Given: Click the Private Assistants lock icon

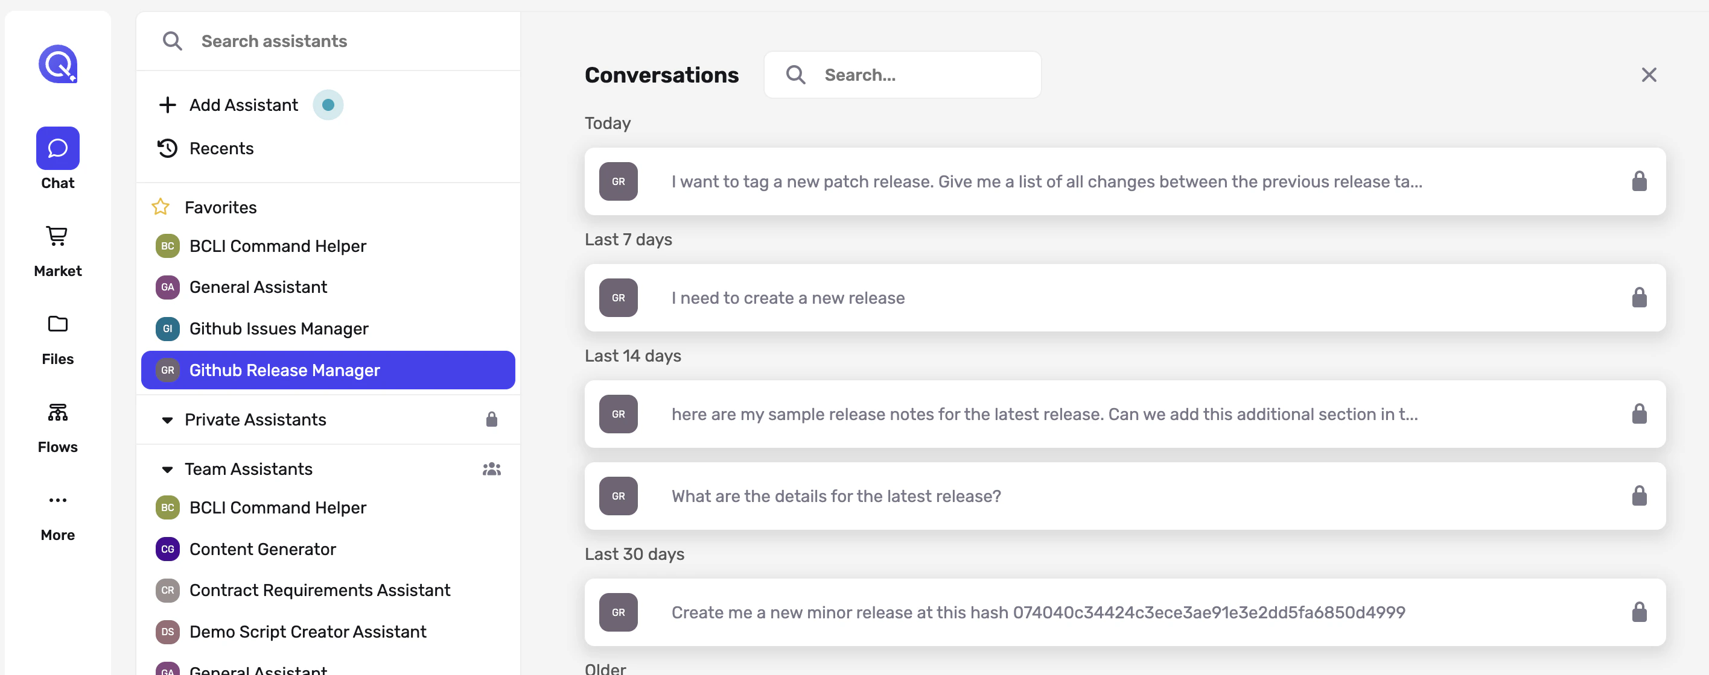Looking at the screenshot, I should coord(491,419).
